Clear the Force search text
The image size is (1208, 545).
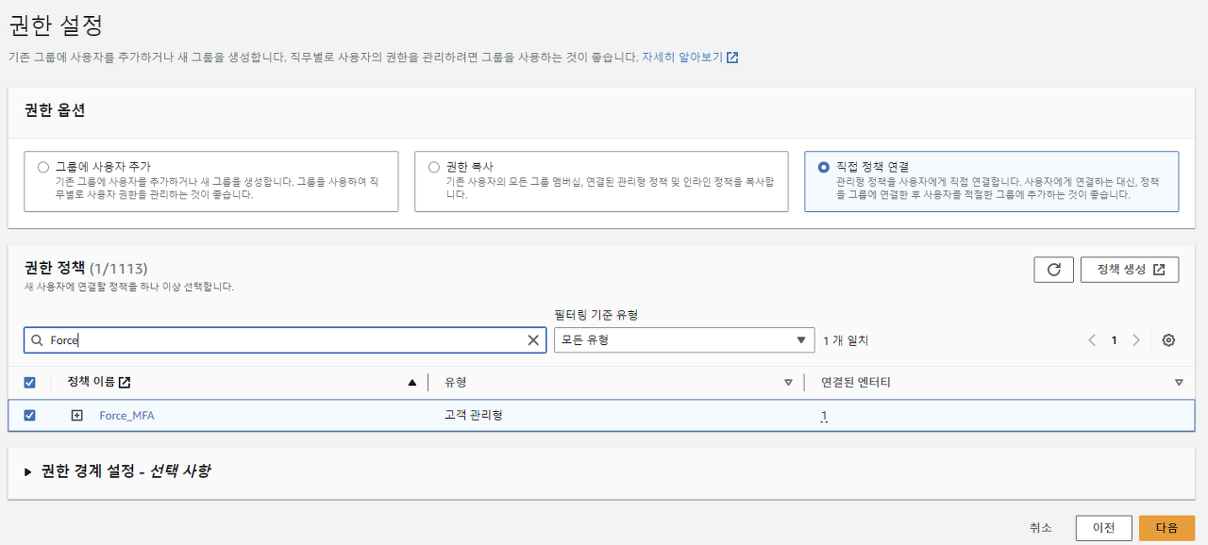[x=533, y=340]
